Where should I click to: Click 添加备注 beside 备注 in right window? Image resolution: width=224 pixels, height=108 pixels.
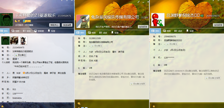click(x=172, y=44)
